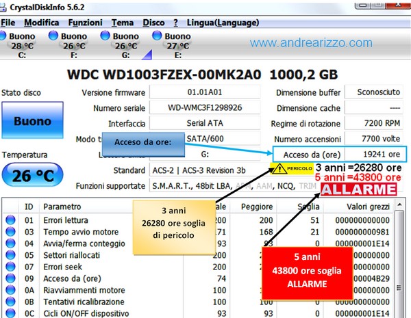The image size is (411, 318).
Task: Select the Avvia/ferma conteggio row
Action: pyautogui.click(x=198, y=243)
